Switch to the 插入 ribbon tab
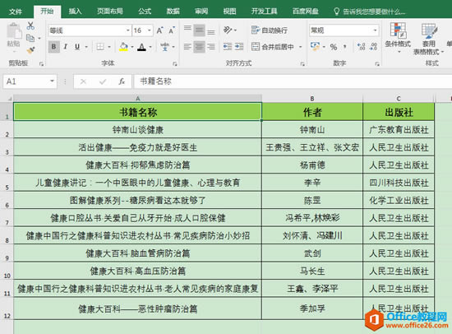452x334 pixels. [x=75, y=12]
